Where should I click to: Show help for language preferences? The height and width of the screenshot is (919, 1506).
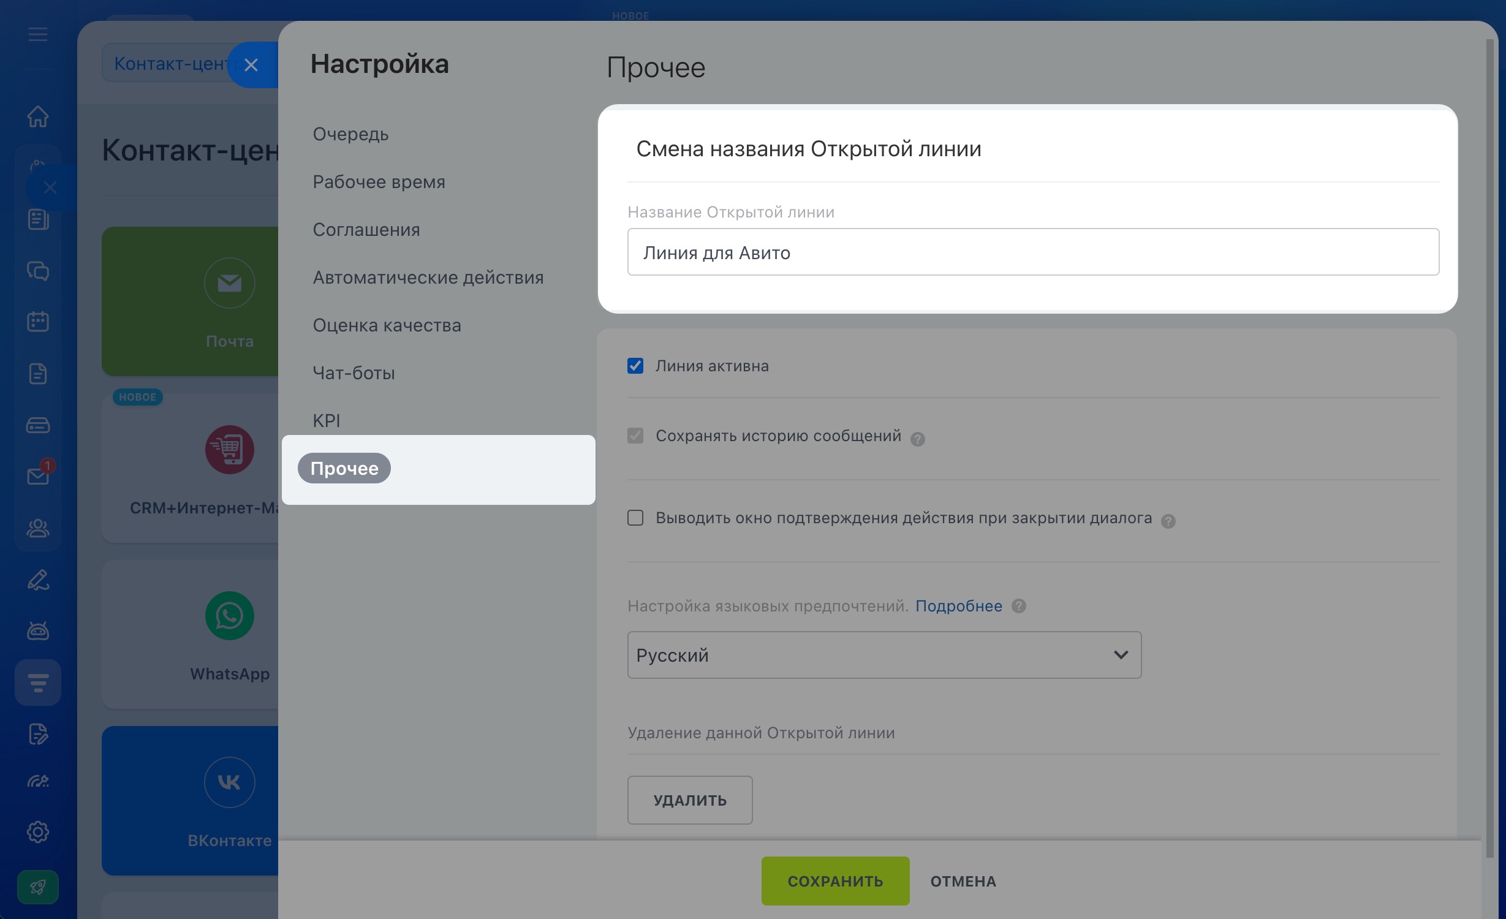coord(1019,606)
